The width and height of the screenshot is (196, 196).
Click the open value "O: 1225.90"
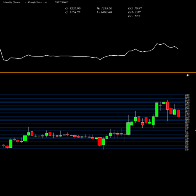(73, 9)
